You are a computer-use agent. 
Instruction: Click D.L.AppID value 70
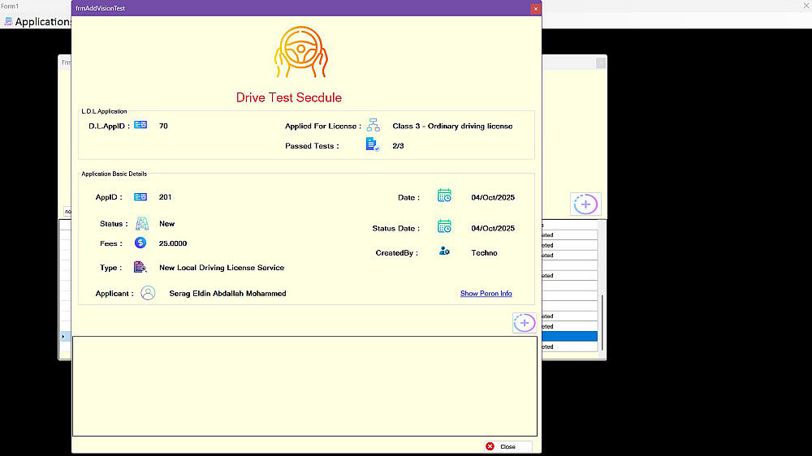(x=163, y=126)
